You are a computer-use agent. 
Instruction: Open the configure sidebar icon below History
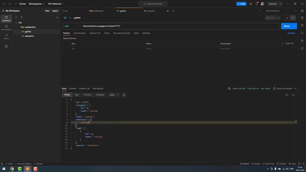point(6,46)
